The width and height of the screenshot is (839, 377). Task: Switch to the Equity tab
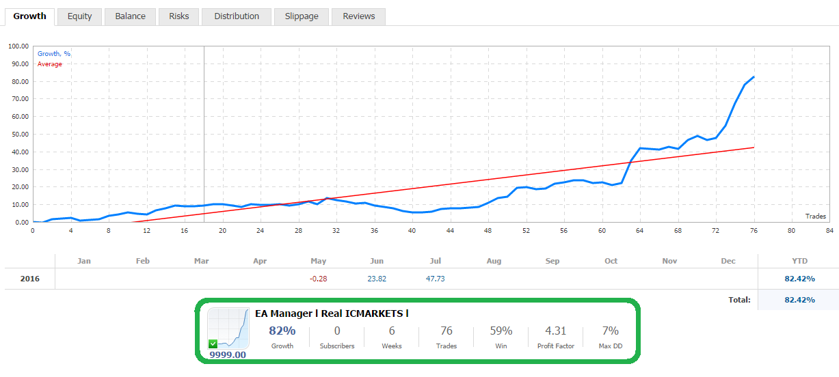(x=79, y=16)
